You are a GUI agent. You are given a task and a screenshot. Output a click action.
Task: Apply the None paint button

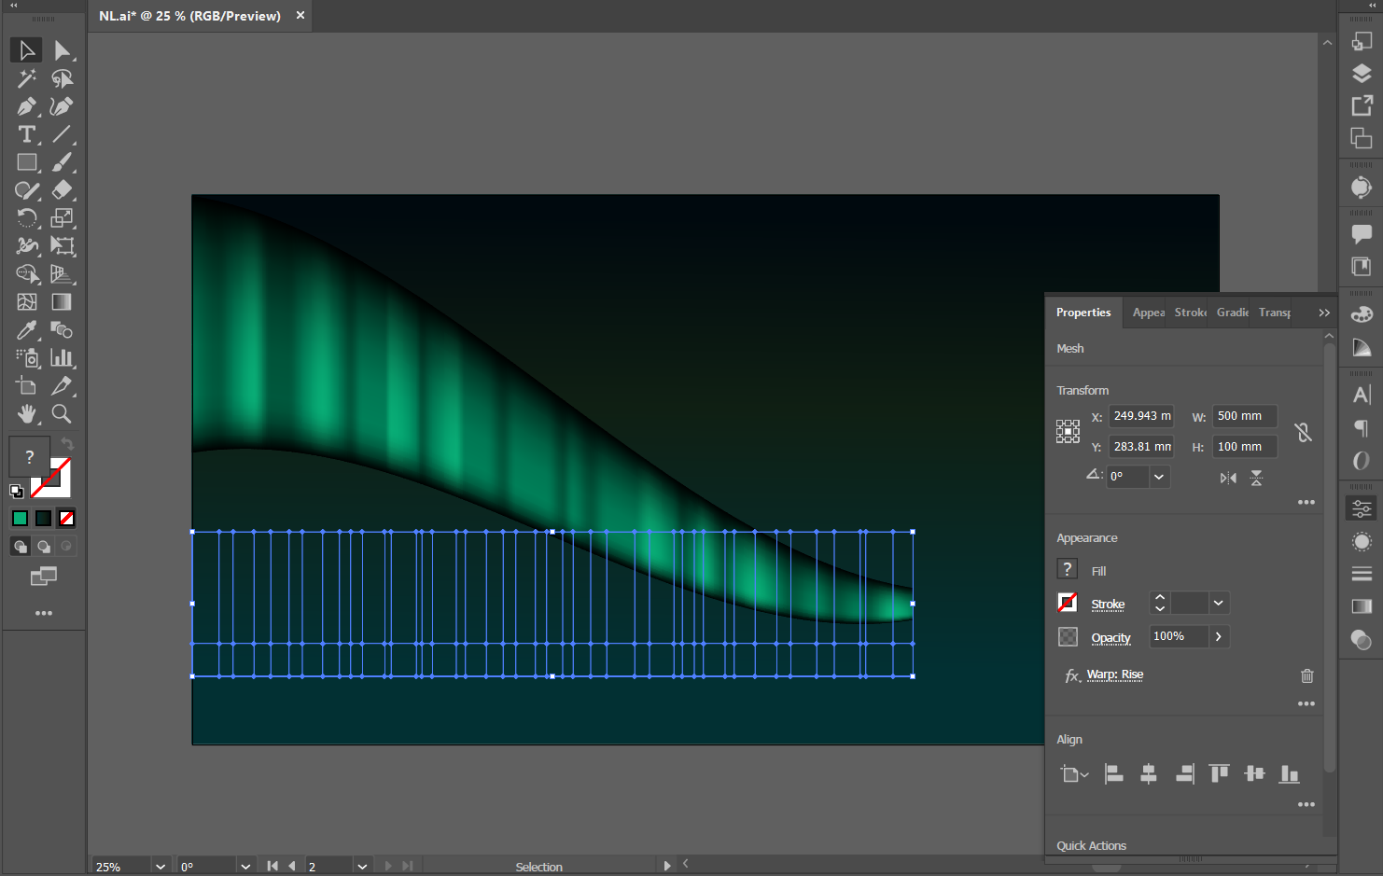click(x=66, y=519)
